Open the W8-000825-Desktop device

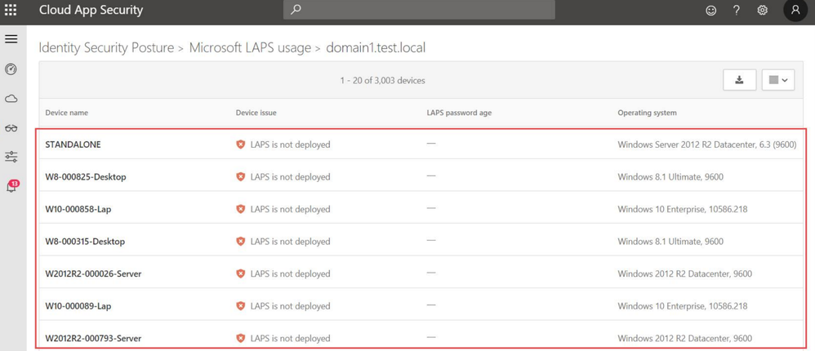point(86,177)
